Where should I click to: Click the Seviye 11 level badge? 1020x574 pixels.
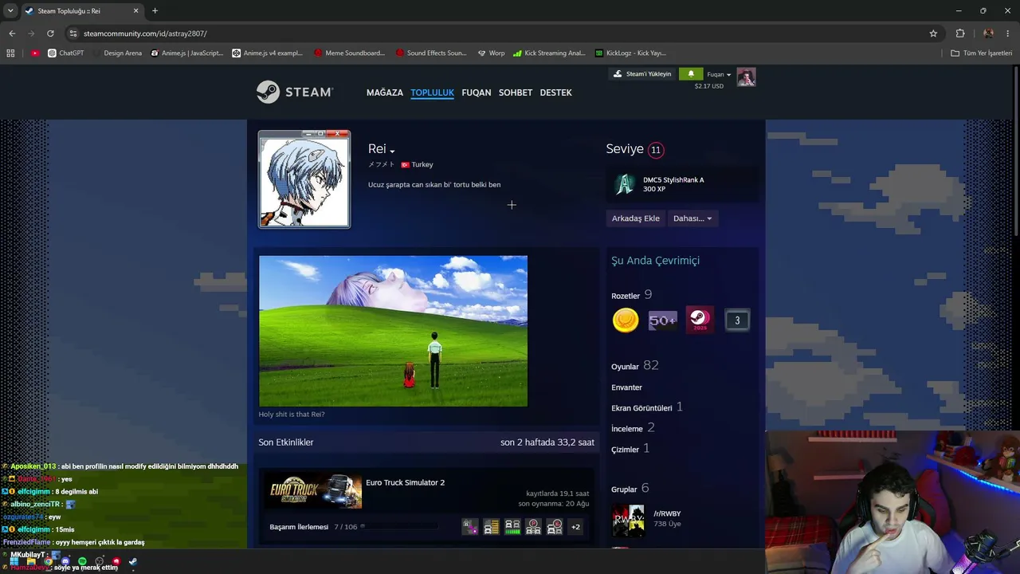pos(656,150)
